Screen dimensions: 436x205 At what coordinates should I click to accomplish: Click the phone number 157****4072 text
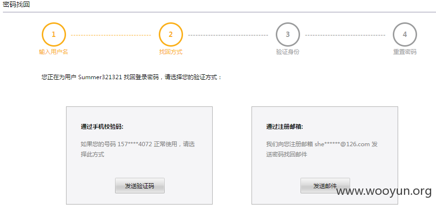[135, 144]
